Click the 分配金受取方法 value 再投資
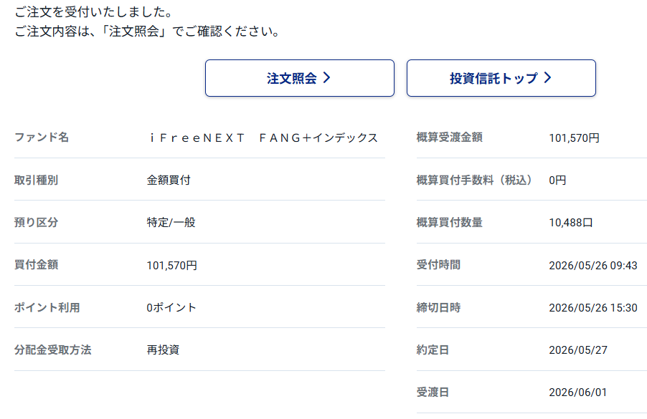Image resolution: width=647 pixels, height=419 pixels. coord(163,350)
